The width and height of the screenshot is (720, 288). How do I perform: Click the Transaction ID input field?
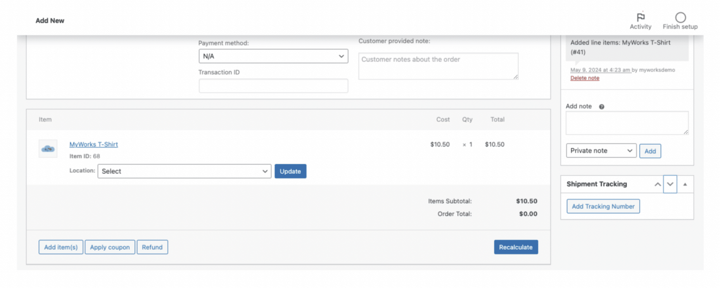[x=273, y=86]
